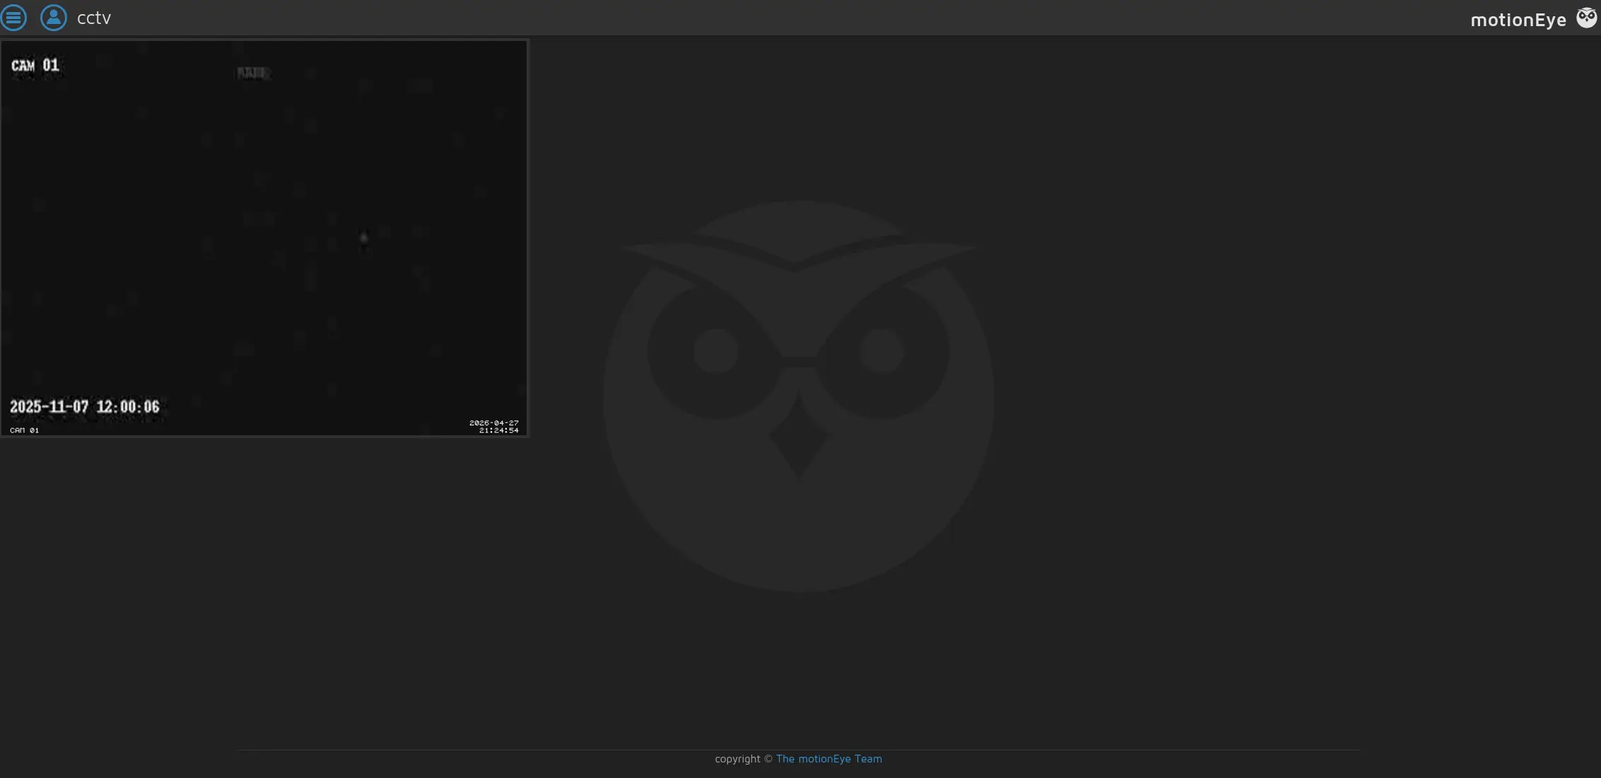Open 'The motionEye Team' link
This screenshot has height=778, width=1601.
[x=829, y=759]
